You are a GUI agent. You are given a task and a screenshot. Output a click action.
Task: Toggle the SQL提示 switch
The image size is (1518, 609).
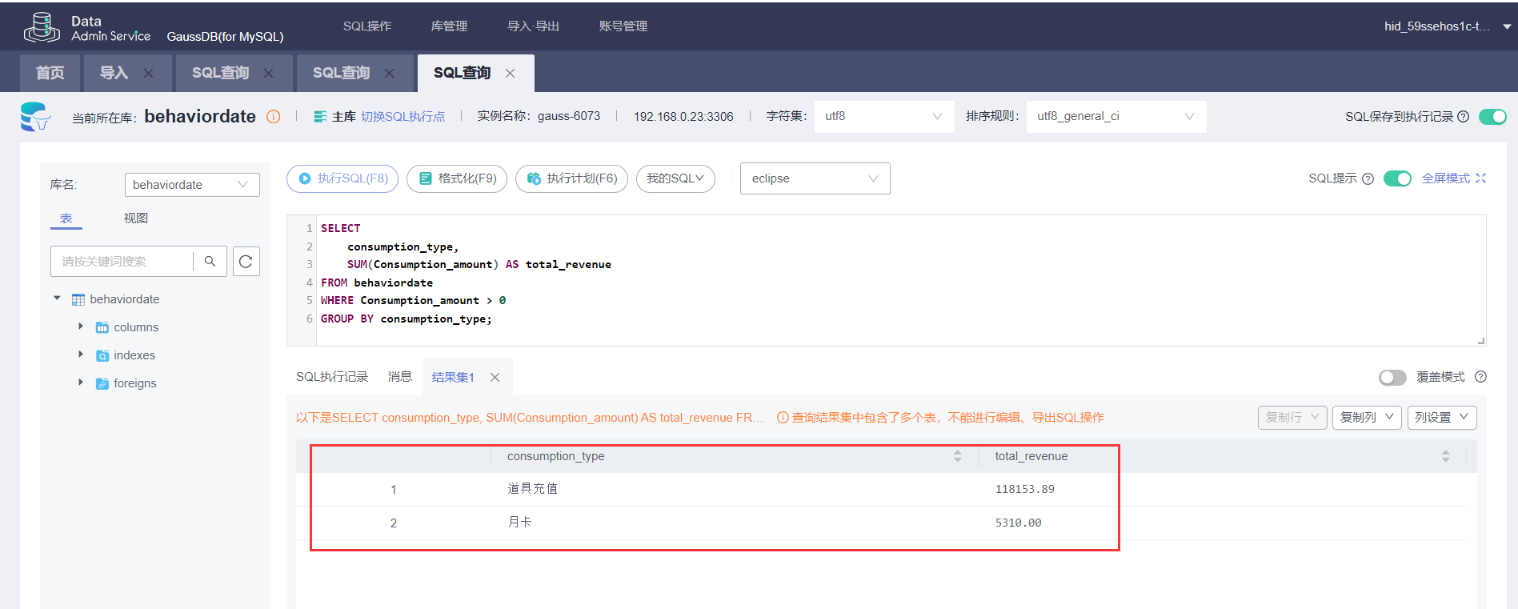(x=1397, y=178)
